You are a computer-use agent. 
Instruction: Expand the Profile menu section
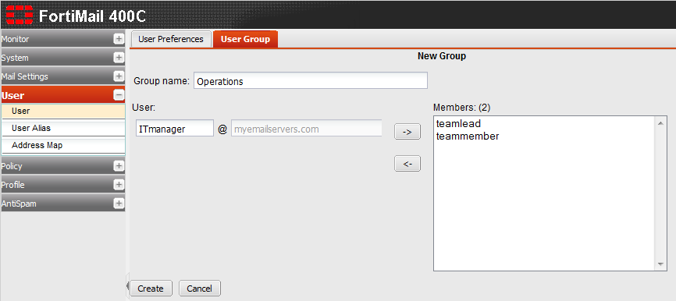119,185
